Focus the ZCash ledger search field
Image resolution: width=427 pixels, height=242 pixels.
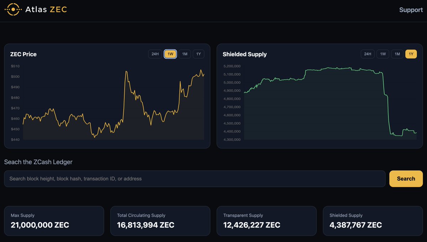(x=195, y=179)
